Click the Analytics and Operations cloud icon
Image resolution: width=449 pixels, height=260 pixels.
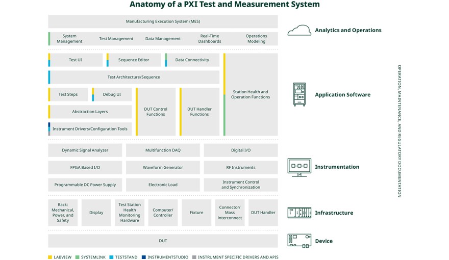point(299,30)
